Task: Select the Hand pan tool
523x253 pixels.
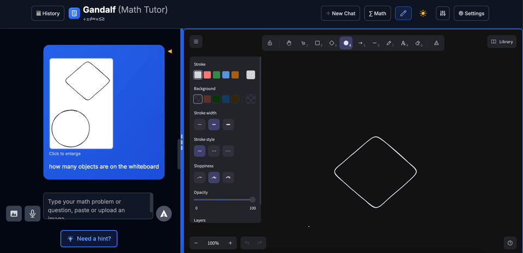Action: 289,43
